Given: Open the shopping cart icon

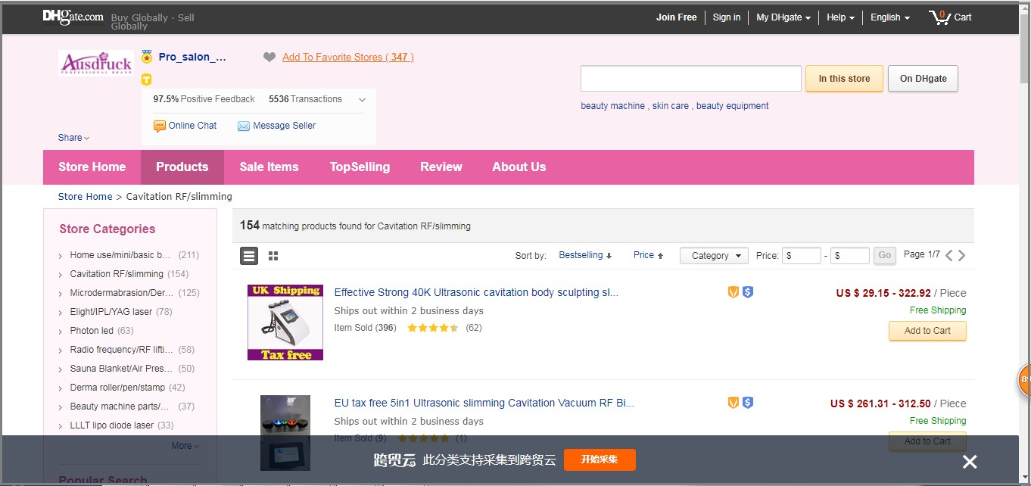Looking at the screenshot, I should point(939,17).
